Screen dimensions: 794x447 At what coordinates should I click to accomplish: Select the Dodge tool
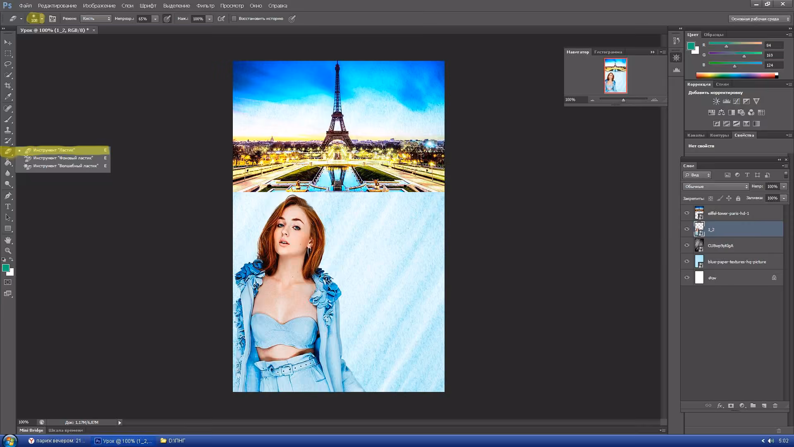8,184
